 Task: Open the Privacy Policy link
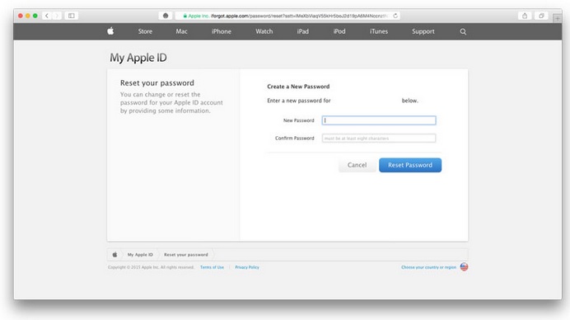point(247,267)
